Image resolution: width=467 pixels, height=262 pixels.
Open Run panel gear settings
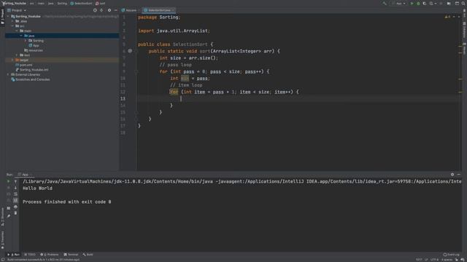(452, 175)
